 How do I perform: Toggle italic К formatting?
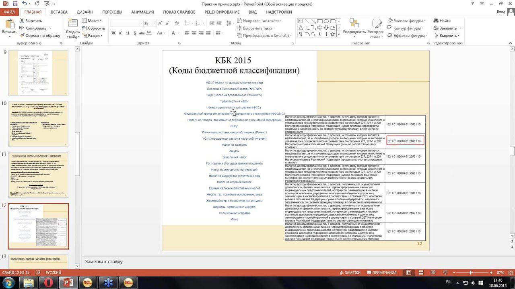coord(121,33)
